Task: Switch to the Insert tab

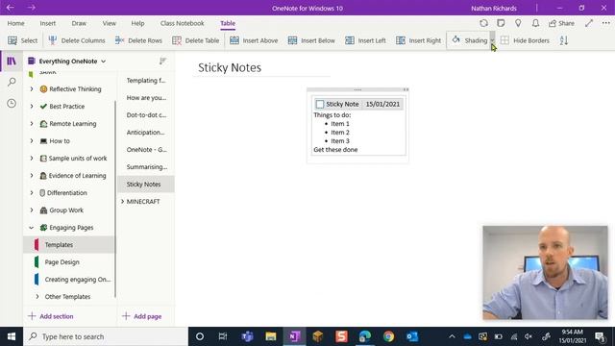Action: pyautogui.click(x=48, y=23)
